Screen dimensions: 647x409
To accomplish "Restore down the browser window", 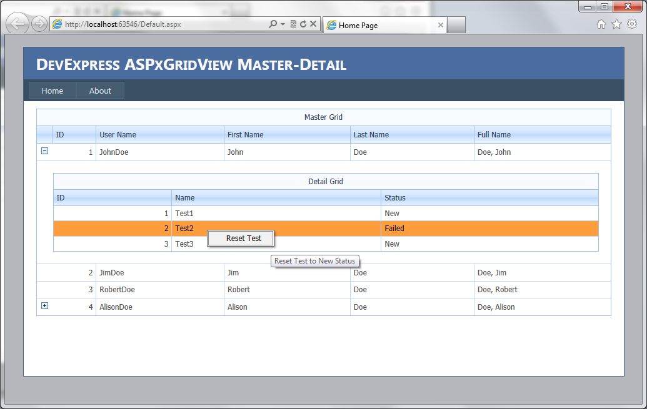I will tap(604, 7).
